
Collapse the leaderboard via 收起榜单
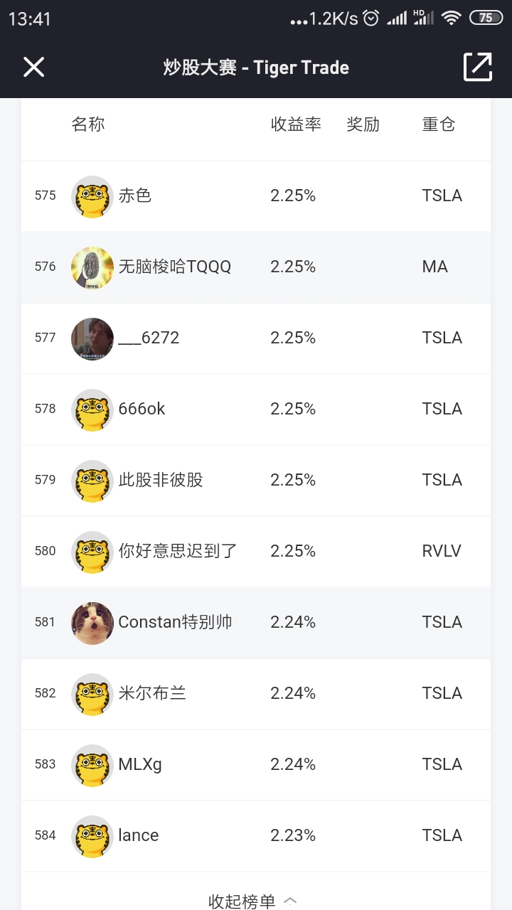242,901
